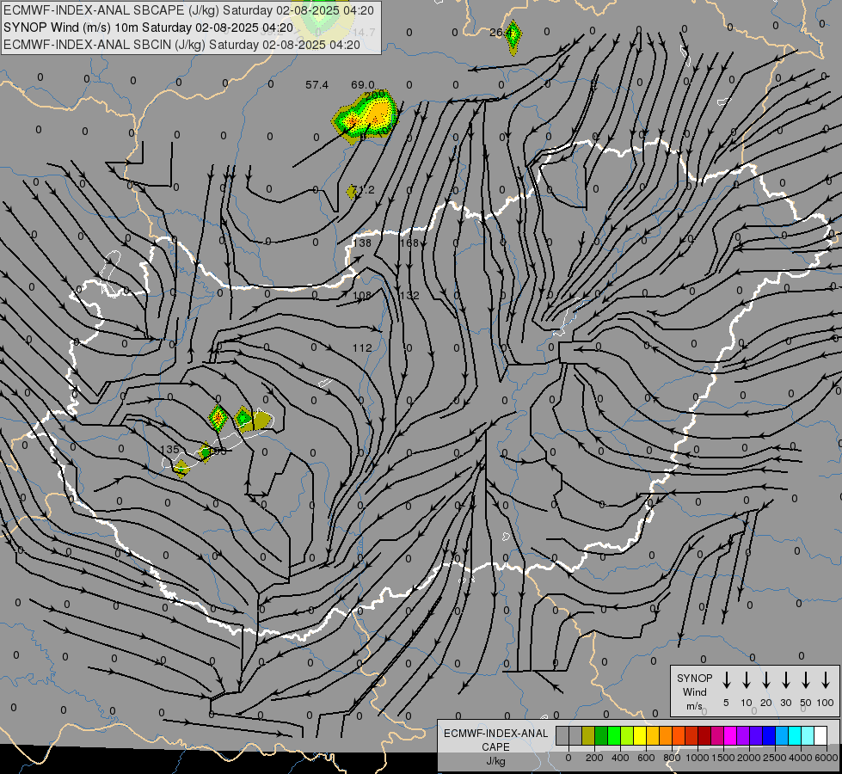Click the 112 CAPE value on map

[x=362, y=348]
